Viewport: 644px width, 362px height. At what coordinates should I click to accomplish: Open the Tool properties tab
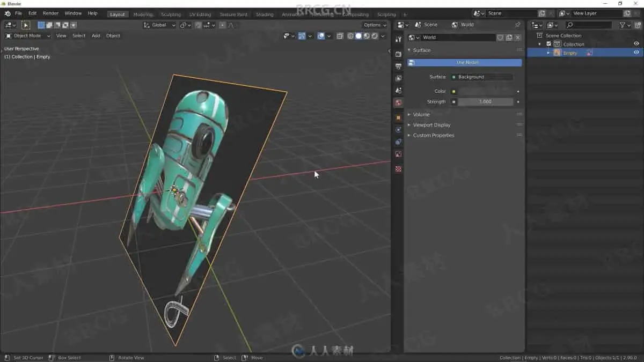(398, 40)
